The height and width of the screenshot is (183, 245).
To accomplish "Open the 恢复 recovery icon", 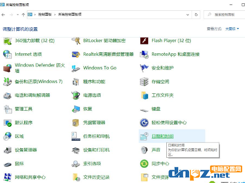I will [76, 109].
